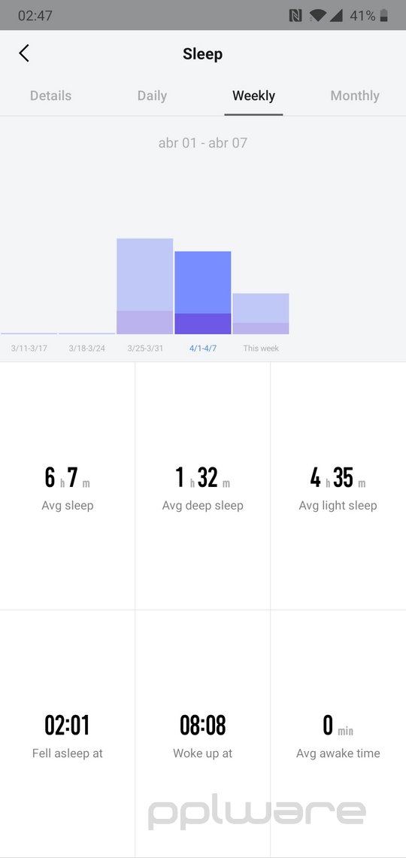Tap the Avg awake time tile

click(x=338, y=733)
